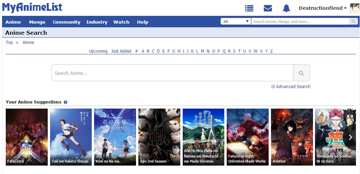Screen dimensions: 360x174
Task: Select the Fate/Zero suggestion poster
Action: [x=27, y=137]
